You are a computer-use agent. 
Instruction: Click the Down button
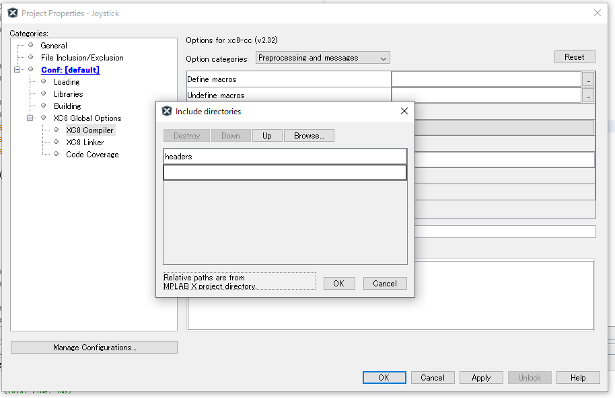coord(231,136)
